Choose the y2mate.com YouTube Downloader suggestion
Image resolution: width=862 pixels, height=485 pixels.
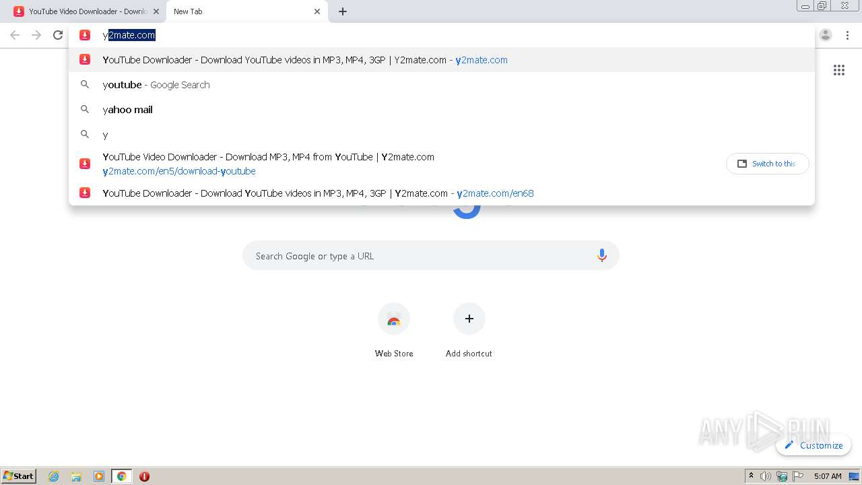point(441,60)
